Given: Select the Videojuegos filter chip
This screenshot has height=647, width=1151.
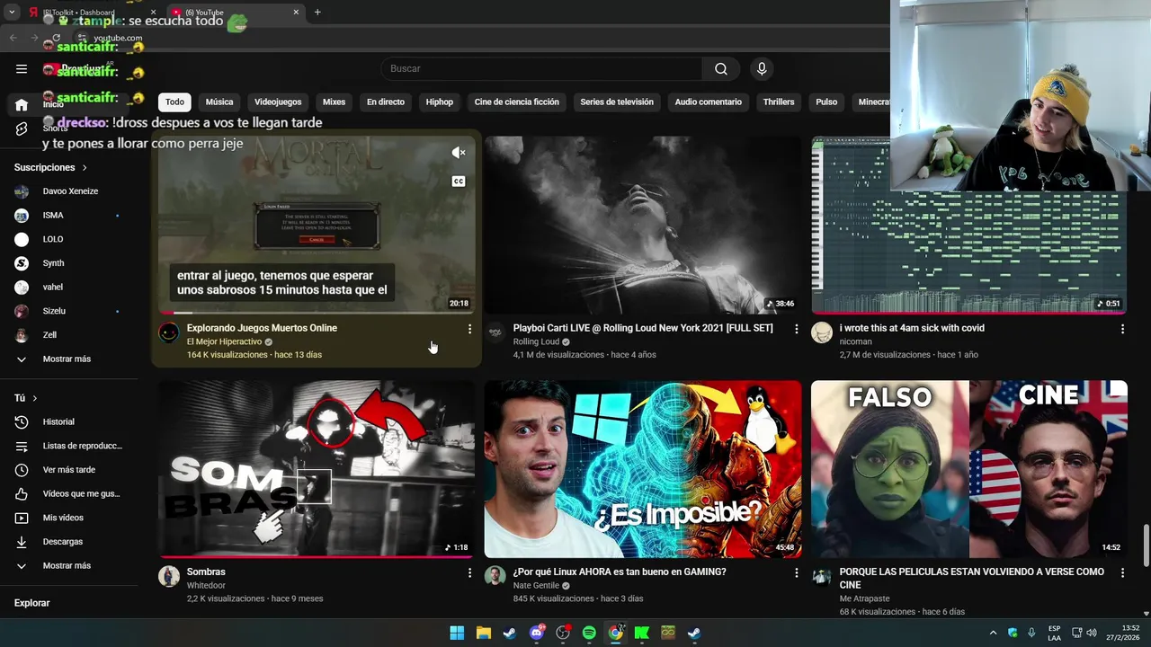Looking at the screenshot, I should [278, 102].
